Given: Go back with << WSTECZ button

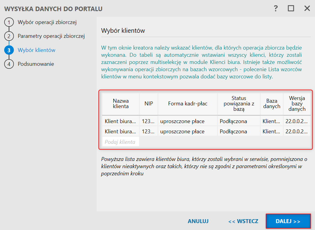Looking at the screenshot, I should 243,221.
